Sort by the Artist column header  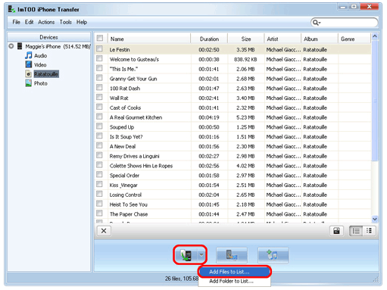point(282,39)
